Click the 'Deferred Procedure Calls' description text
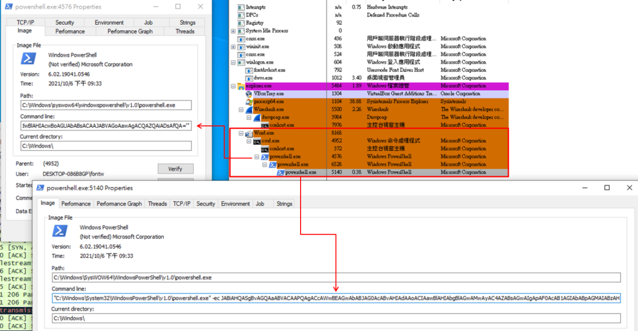Image resolution: width=638 pixels, height=331 pixels. click(393, 15)
